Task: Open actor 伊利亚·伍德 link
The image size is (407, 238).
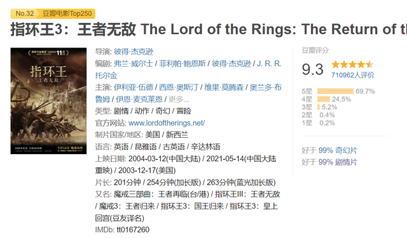Action: [134, 88]
